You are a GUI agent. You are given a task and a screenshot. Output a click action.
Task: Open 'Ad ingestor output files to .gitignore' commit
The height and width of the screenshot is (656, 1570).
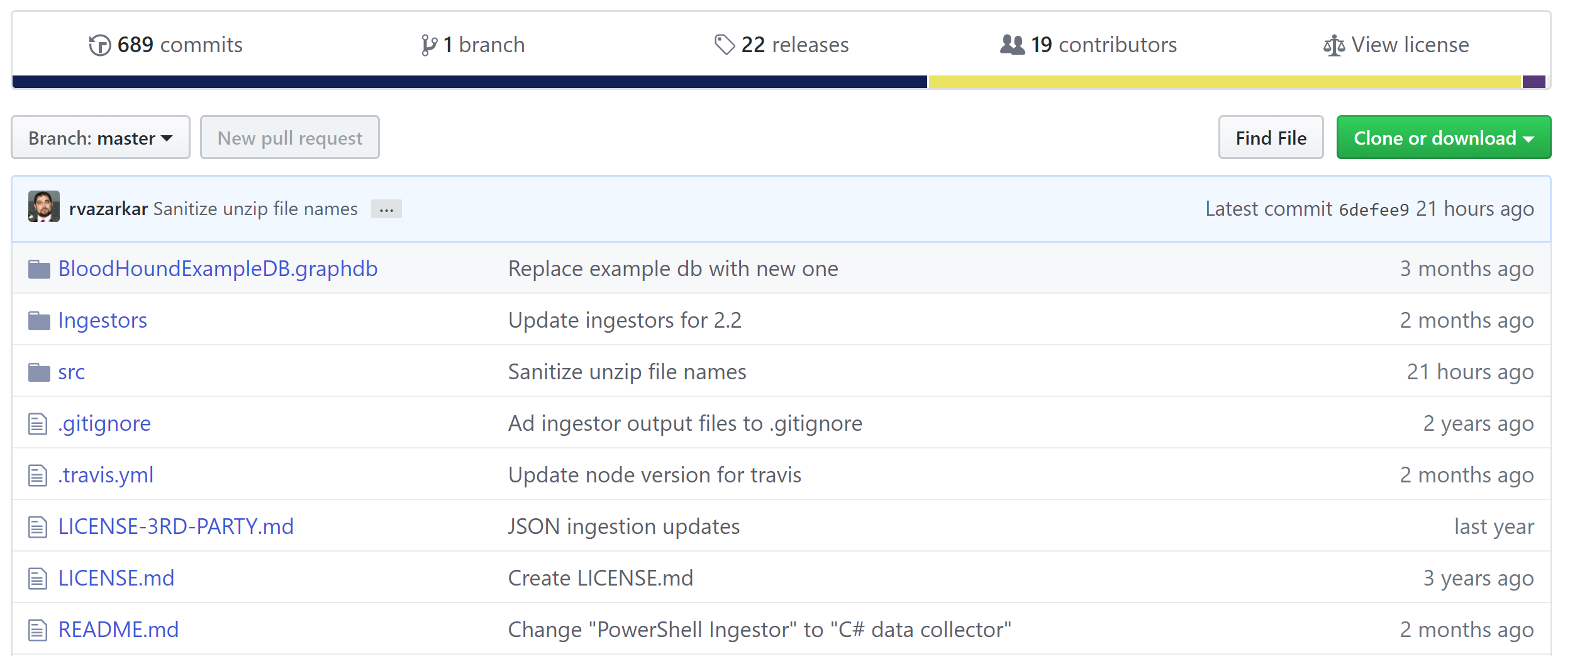[685, 423]
